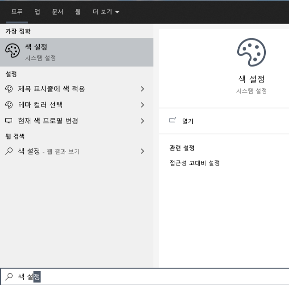The height and width of the screenshot is (285, 289).
Task: Expand arrow for 테마 컬러 선택
Action: pyautogui.click(x=142, y=105)
